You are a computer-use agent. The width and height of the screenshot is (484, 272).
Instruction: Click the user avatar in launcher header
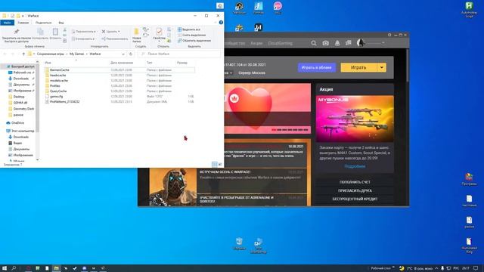tap(360, 43)
